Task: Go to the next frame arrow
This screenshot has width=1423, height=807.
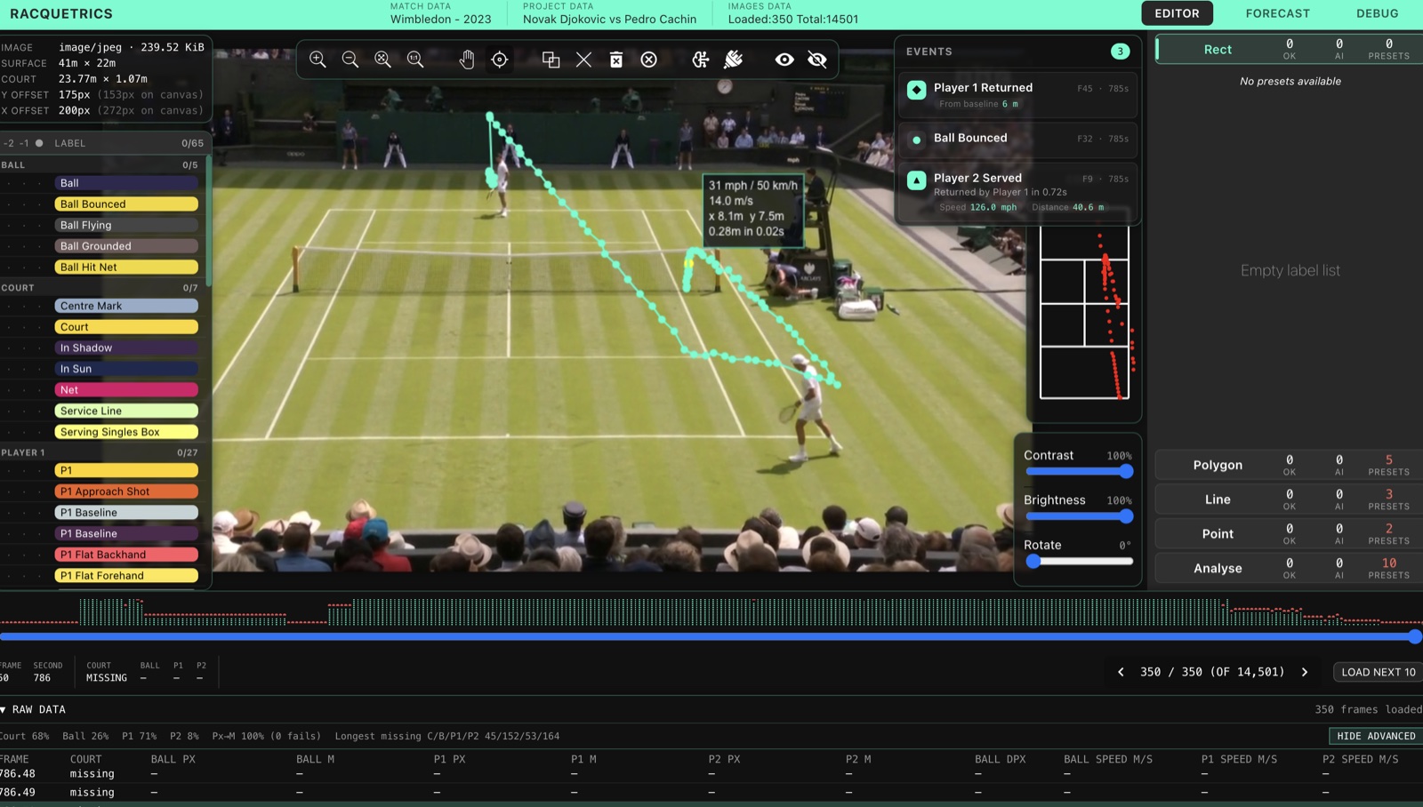Action: click(x=1305, y=672)
